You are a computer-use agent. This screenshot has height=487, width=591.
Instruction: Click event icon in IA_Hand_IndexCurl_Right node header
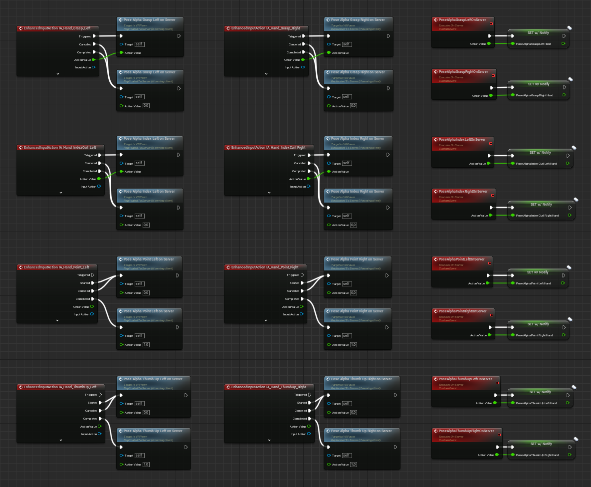(x=228, y=148)
